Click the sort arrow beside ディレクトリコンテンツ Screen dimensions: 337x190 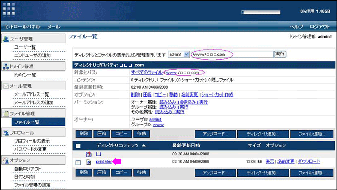click(144, 146)
